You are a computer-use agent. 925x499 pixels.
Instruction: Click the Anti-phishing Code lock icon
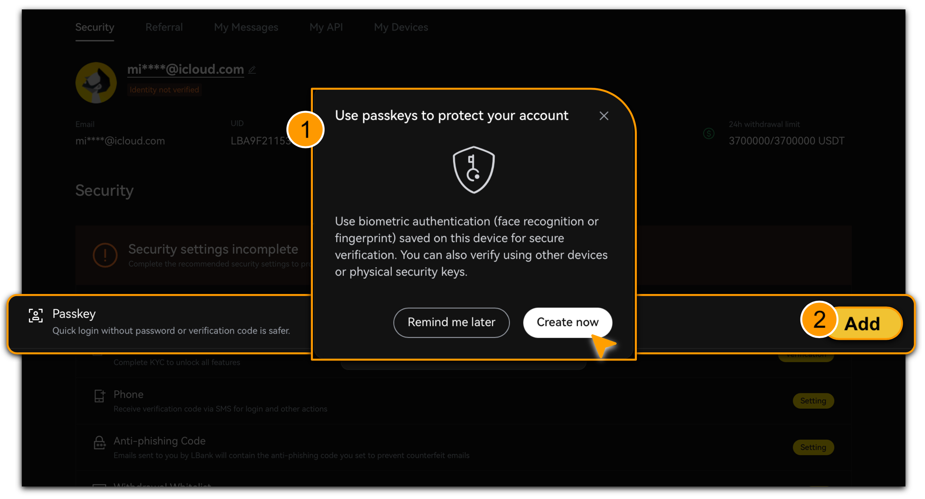click(100, 443)
